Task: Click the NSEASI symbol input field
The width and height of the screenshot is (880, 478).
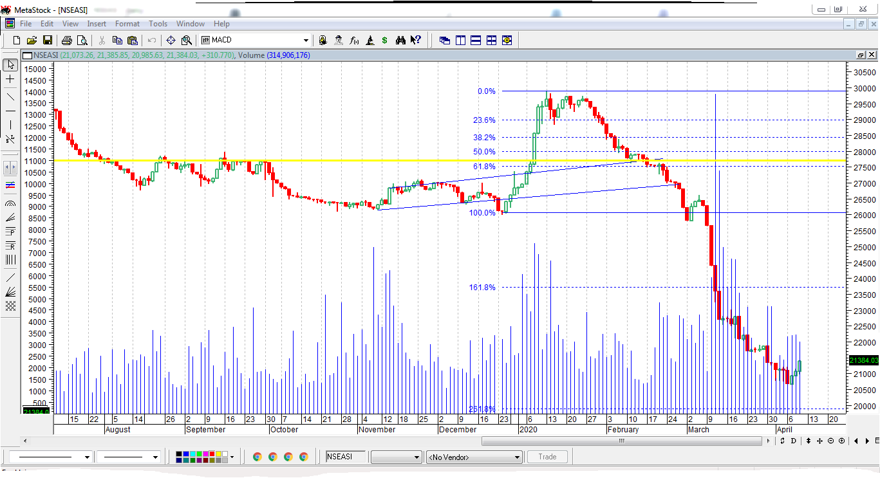Action: coord(346,457)
